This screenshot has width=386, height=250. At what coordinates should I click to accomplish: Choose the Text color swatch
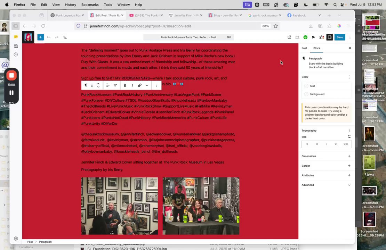tap(327, 86)
